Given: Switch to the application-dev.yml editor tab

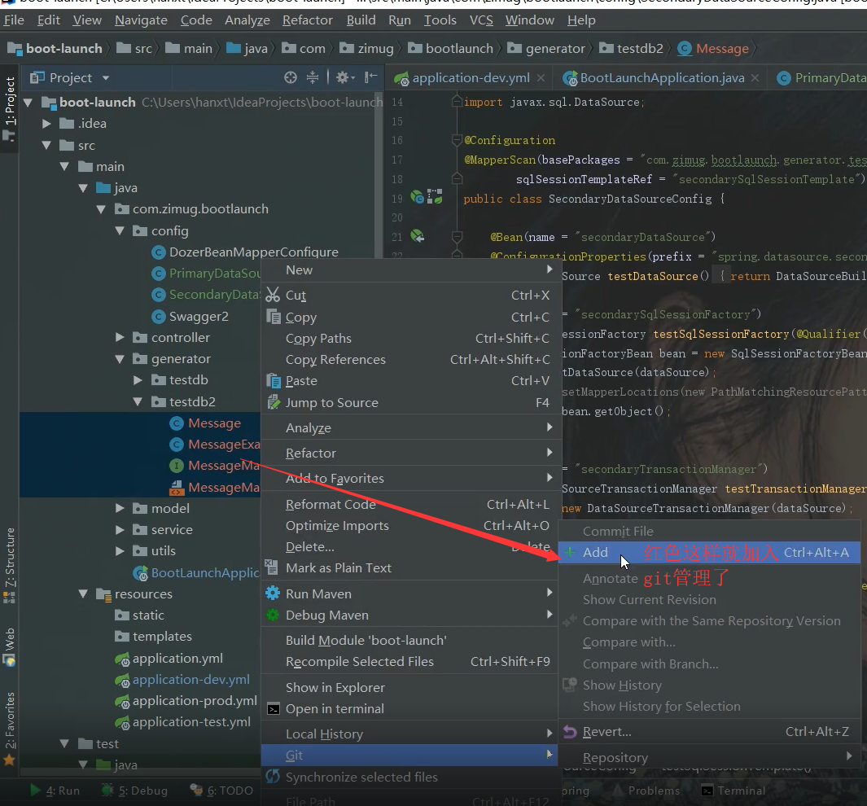Looking at the screenshot, I should (x=470, y=78).
